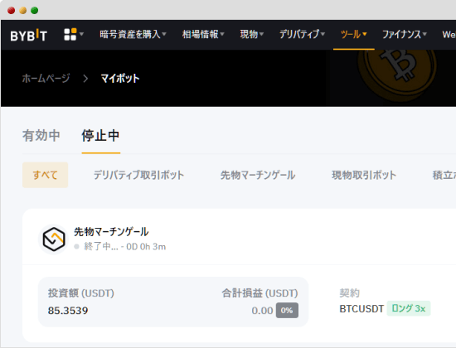Screen dimensions: 456x348
Task: Click the 合計損益 (USDT) label
Action: pyautogui.click(x=260, y=293)
